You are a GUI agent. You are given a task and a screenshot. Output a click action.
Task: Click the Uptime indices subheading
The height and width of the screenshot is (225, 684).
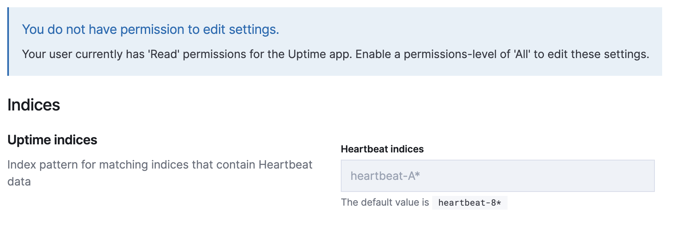pyautogui.click(x=52, y=140)
